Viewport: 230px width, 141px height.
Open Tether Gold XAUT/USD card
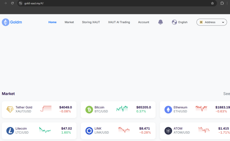pyautogui.click(x=39, y=110)
